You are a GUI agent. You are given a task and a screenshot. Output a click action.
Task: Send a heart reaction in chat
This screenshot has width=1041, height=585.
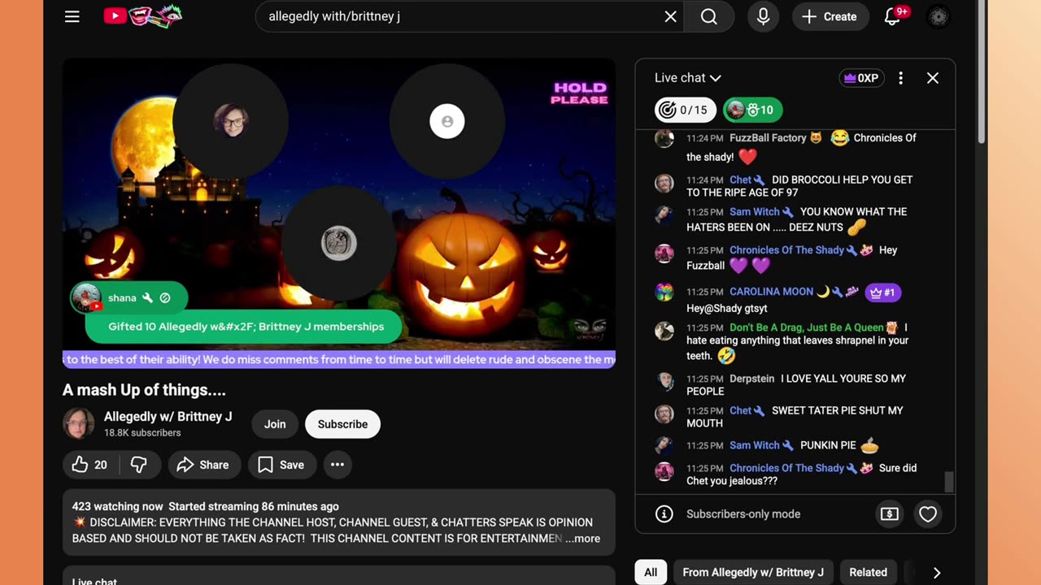click(x=928, y=514)
